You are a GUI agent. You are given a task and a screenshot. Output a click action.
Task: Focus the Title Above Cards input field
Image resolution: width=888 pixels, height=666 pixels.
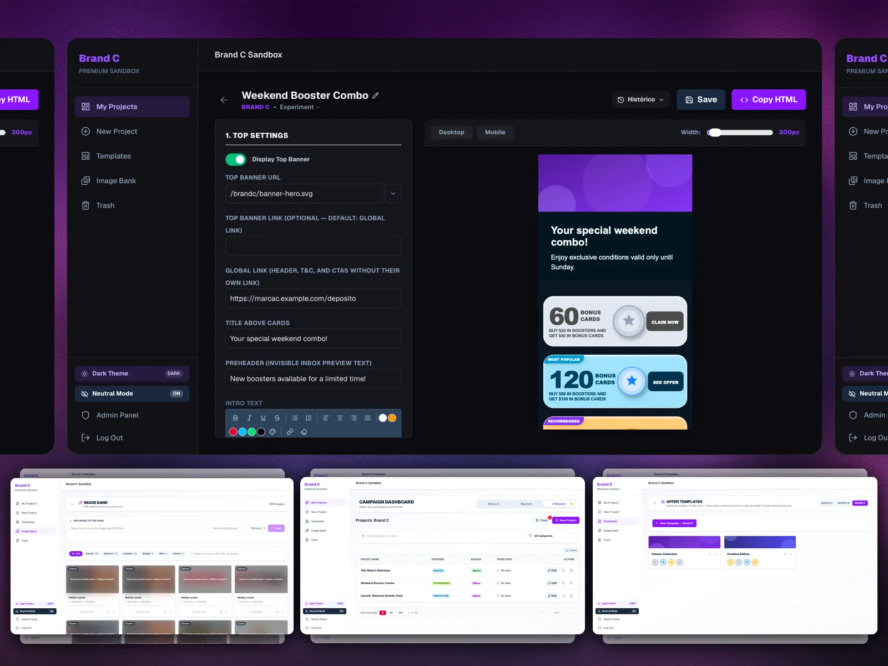(313, 339)
